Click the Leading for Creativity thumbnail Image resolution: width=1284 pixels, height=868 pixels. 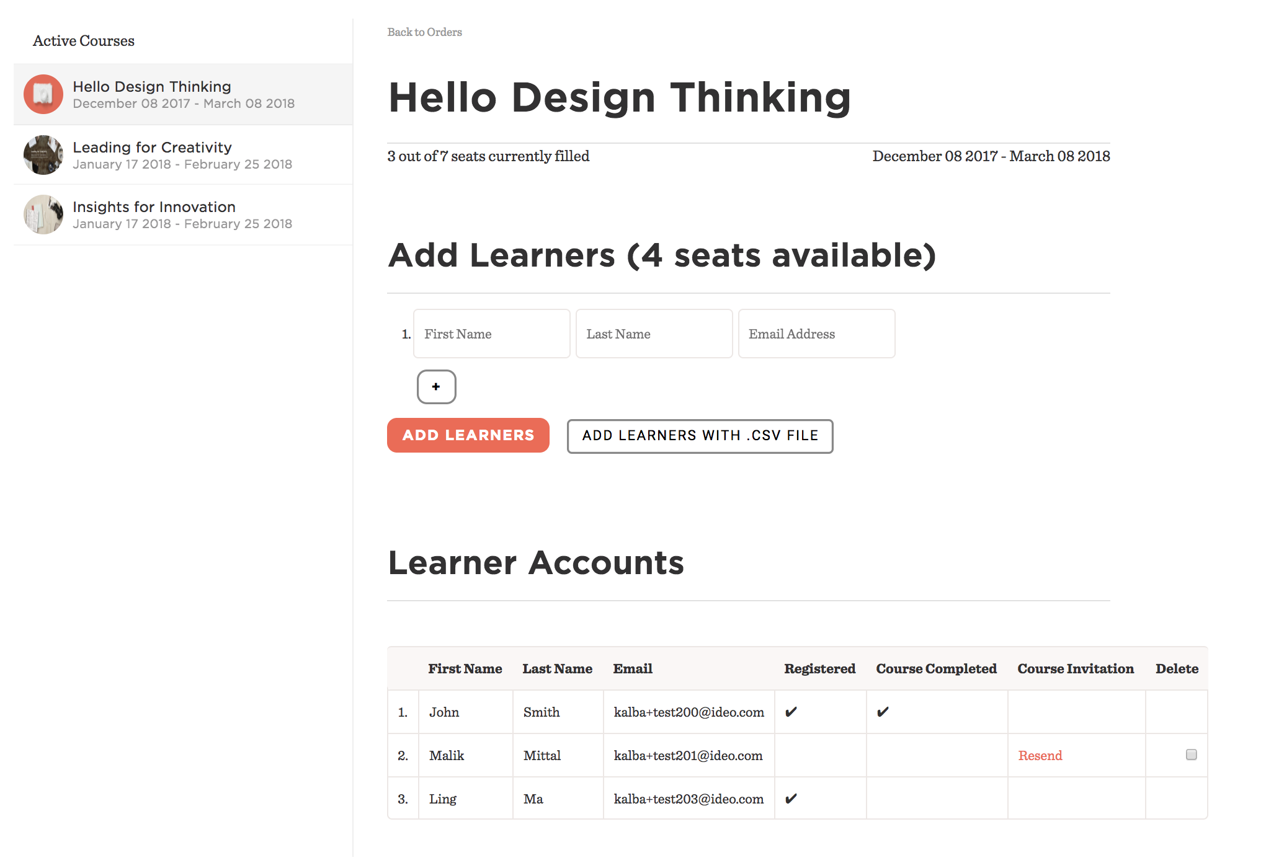(x=43, y=155)
